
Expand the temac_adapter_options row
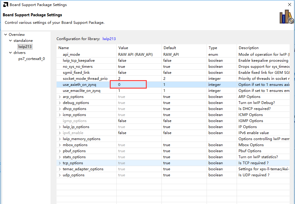[60, 169]
